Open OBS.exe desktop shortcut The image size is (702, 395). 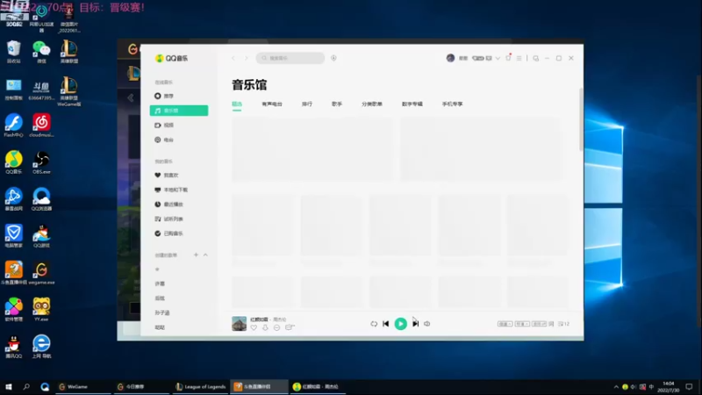41,162
